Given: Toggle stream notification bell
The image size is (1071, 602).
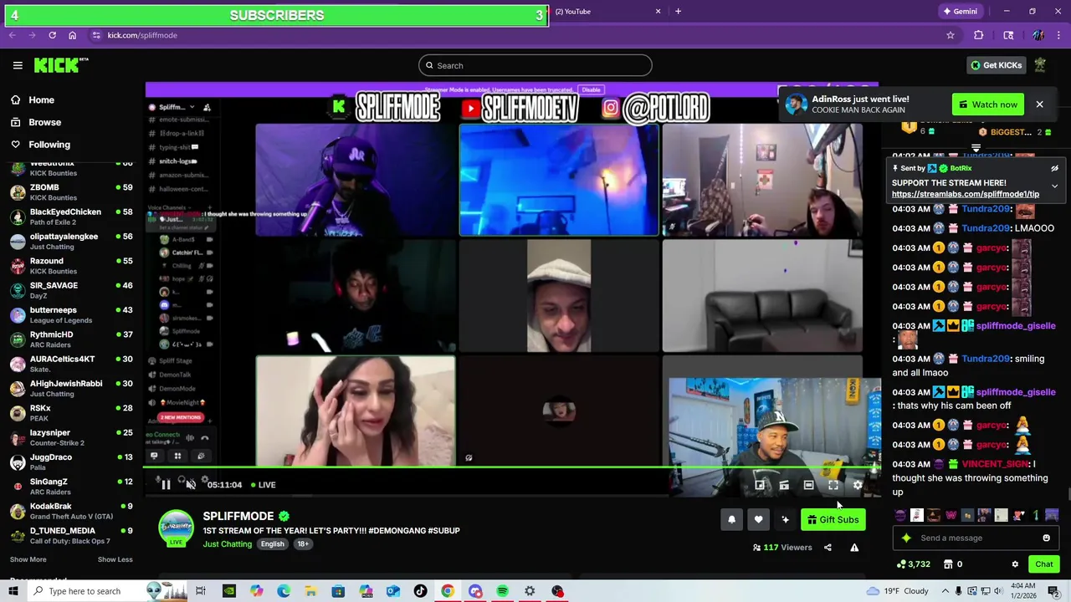Looking at the screenshot, I should coord(731,520).
